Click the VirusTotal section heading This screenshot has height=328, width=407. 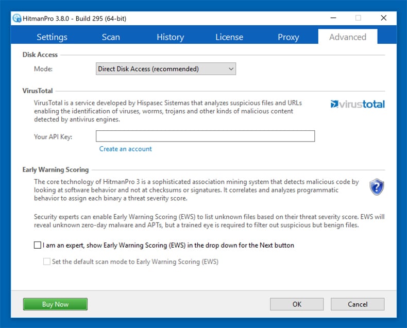coord(38,91)
